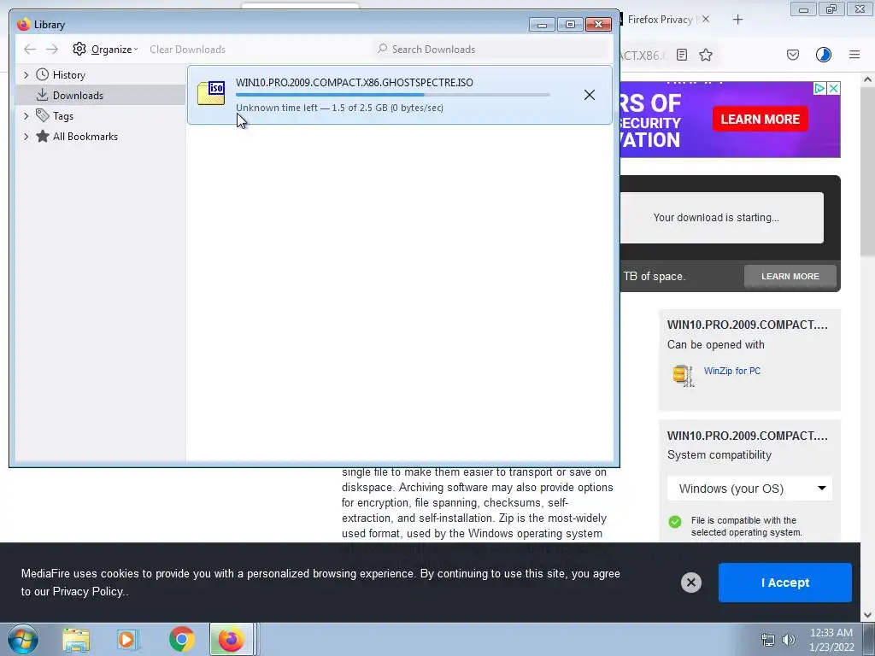Expand the All Bookmarks tree node

26,137
